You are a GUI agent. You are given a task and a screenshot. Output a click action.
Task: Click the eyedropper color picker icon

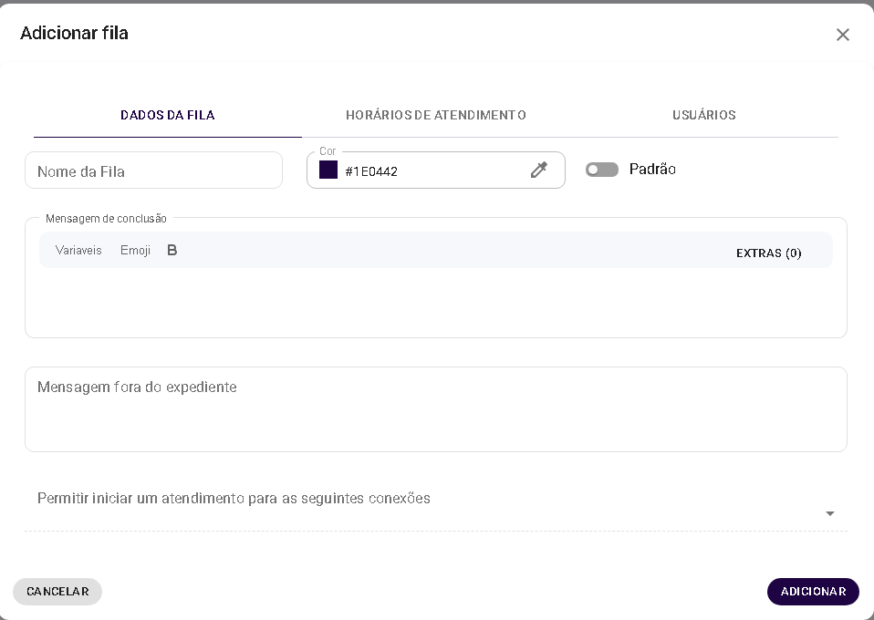point(539,170)
